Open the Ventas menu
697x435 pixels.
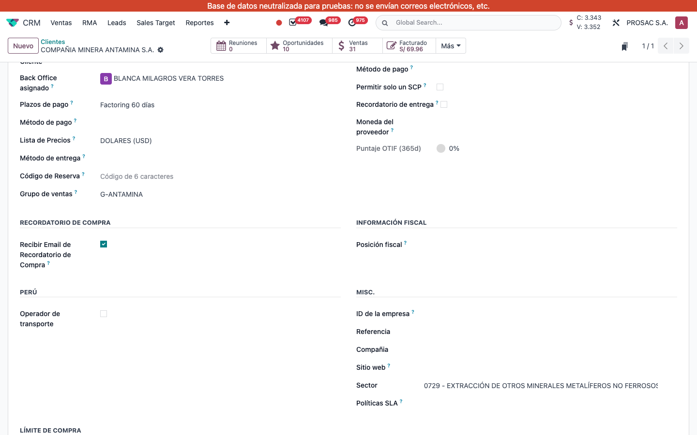point(61,23)
